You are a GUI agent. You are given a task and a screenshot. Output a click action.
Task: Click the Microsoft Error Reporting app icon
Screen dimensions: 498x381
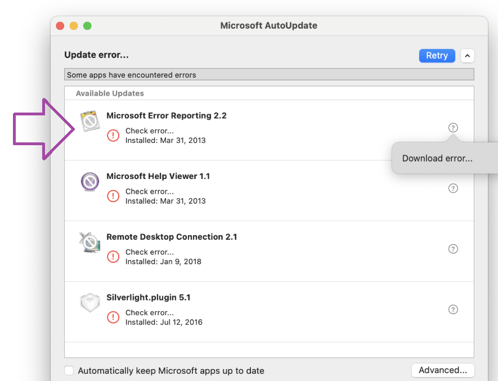(x=90, y=121)
